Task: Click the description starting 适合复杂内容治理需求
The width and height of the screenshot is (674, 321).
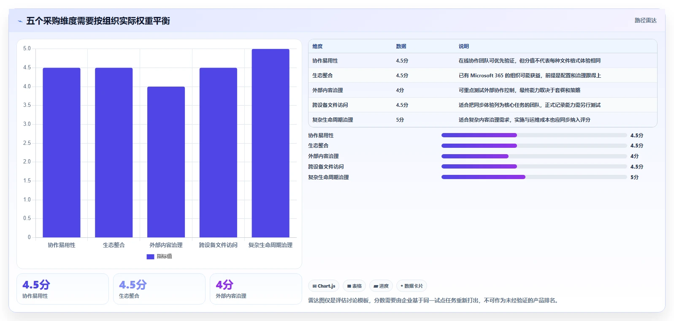Action: [525, 120]
